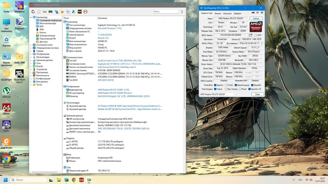Viewport: 328px width, 184px height.
Task: Open Grand Theft Auto V desktop shortcut
Action: coord(19,76)
